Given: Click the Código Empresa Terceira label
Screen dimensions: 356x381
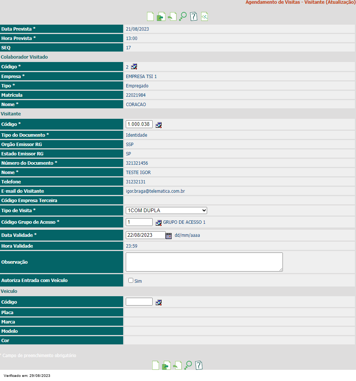Looking at the screenshot, I should 29,201.
